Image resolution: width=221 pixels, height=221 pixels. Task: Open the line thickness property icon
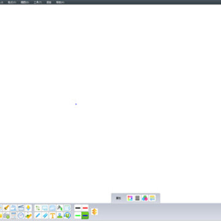pos(138,198)
